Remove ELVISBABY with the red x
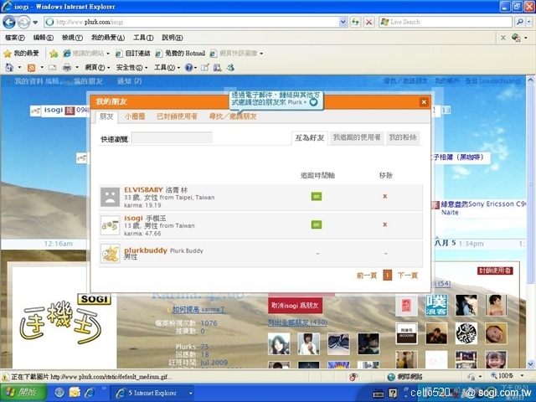This screenshot has height=402, width=536. tap(385, 197)
